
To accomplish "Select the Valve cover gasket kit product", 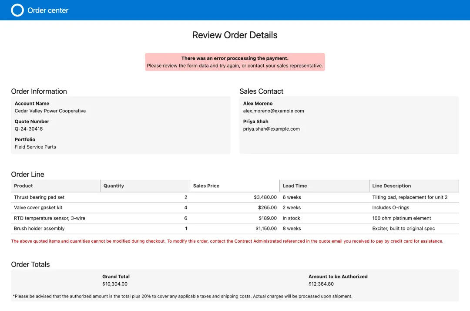I will click(x=38, y=207).
